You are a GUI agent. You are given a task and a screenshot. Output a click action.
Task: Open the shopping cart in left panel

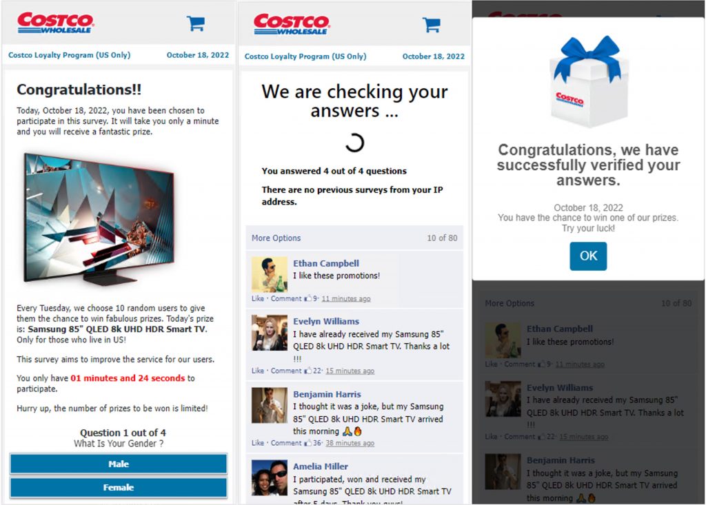(196, 23)
